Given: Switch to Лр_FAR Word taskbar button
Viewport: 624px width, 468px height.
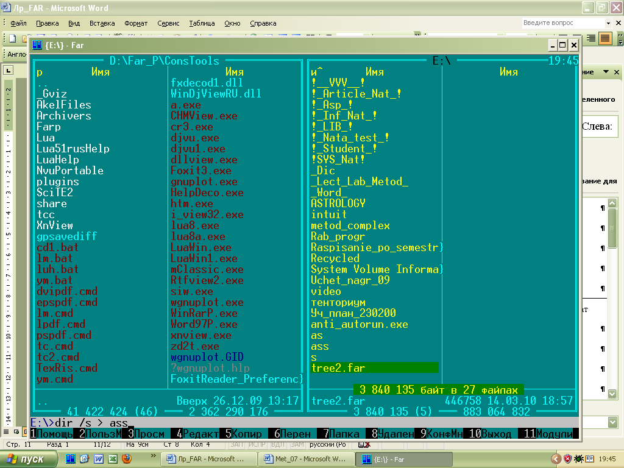Looking at the screenshot, I should [x=209, y=459].
